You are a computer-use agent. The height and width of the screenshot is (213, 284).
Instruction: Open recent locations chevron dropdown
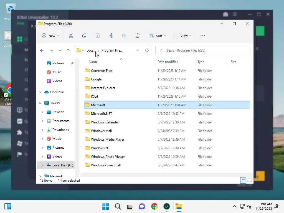coord(60,50)
